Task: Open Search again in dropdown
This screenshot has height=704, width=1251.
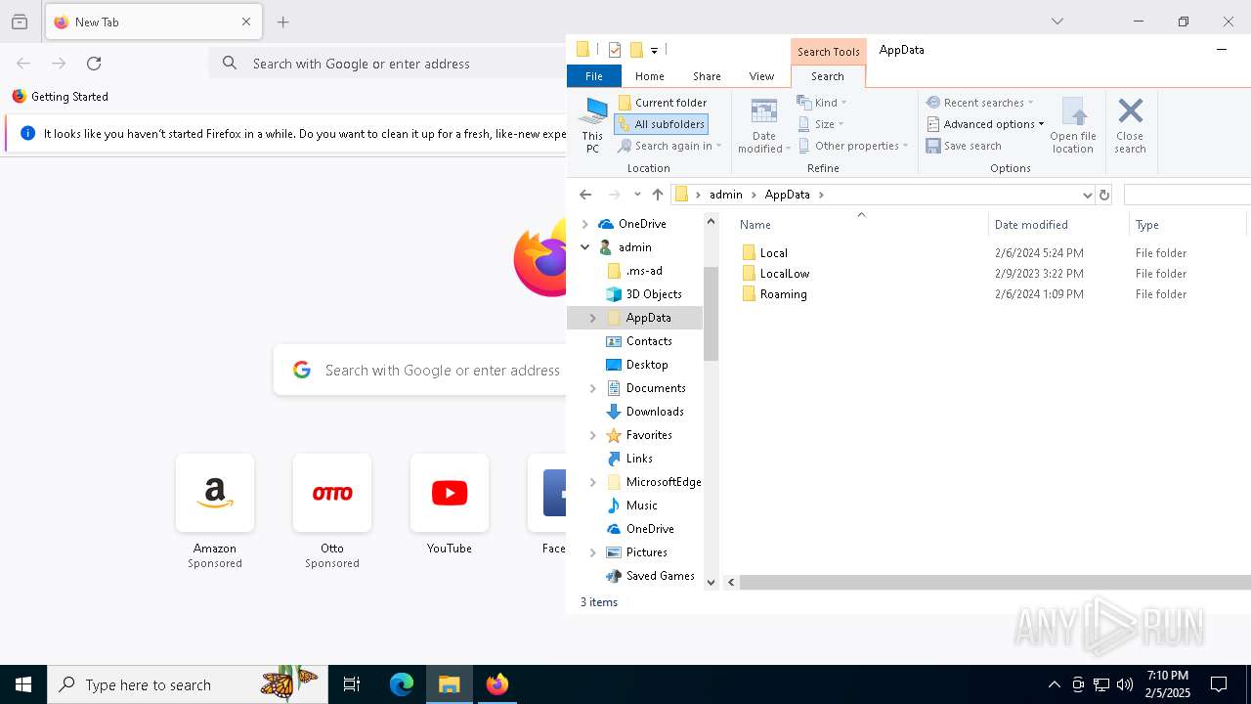Action: tap(669, 146)
